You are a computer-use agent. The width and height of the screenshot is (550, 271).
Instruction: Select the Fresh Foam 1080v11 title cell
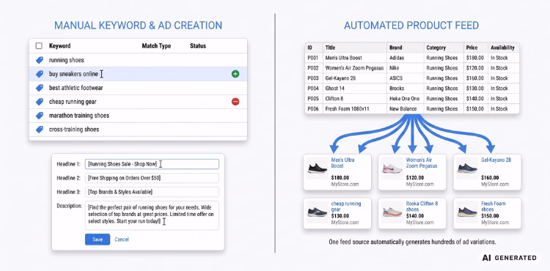pyautogui.click(x=355, y=109)
